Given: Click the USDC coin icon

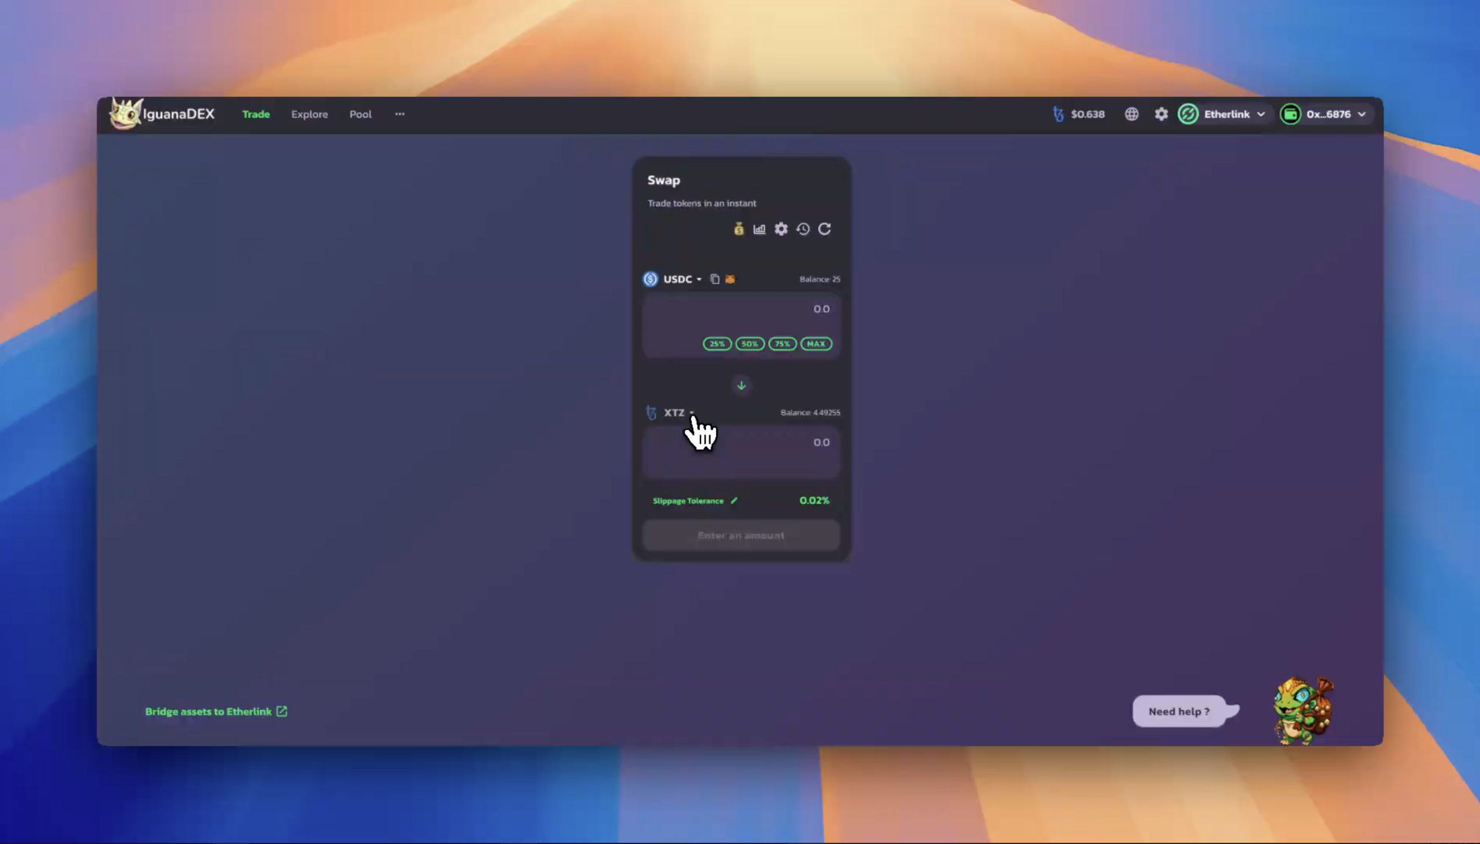Looking at the screenshot, I should (x=650, y=280).
